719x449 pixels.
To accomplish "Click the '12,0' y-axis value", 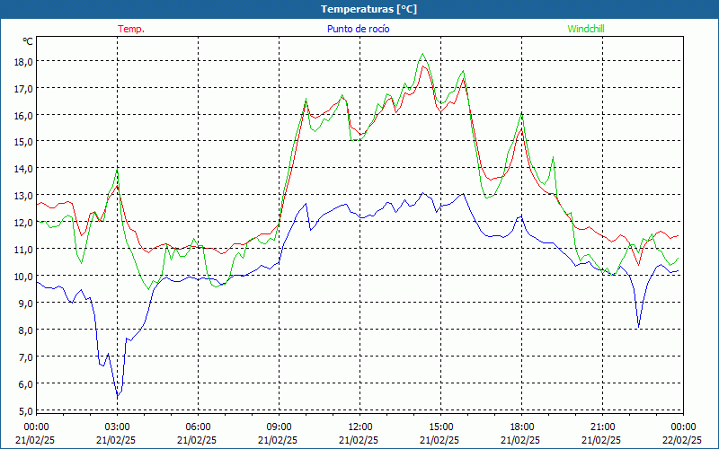I will (23, 222).
